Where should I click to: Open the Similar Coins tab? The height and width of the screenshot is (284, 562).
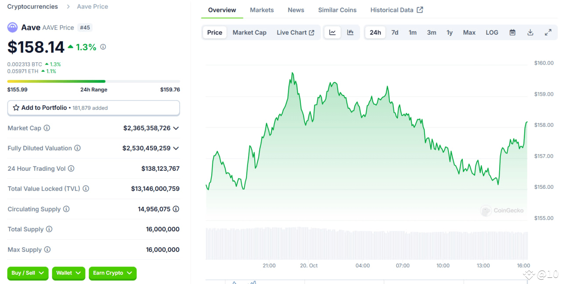(x=337, y=10)
